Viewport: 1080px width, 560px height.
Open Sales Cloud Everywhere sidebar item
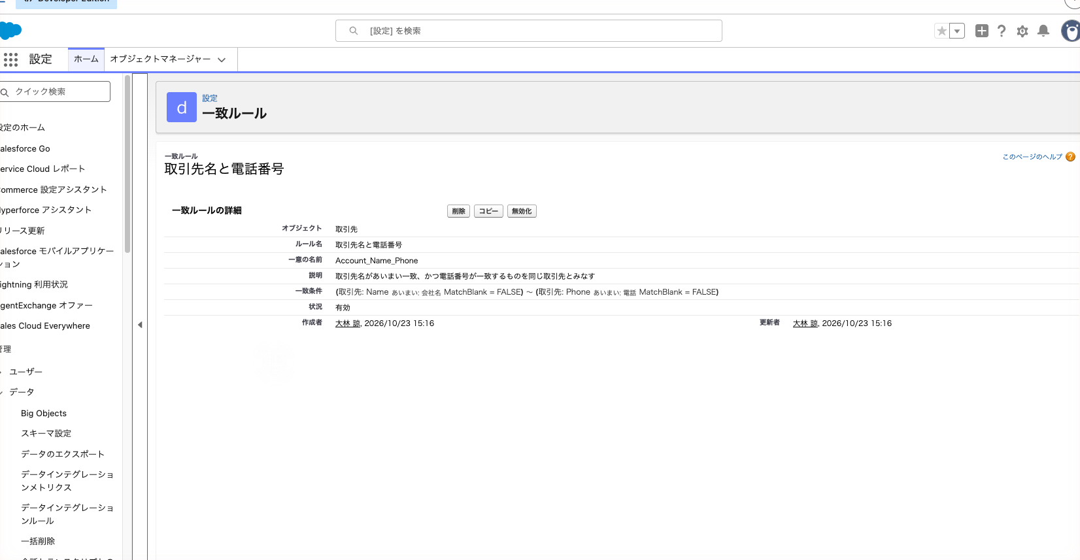[45, 326]
